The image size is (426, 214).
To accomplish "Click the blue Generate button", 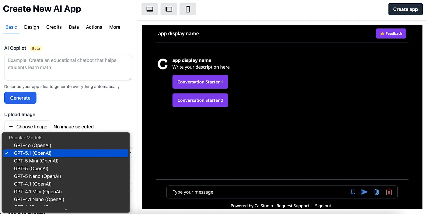I will point(20,98).
